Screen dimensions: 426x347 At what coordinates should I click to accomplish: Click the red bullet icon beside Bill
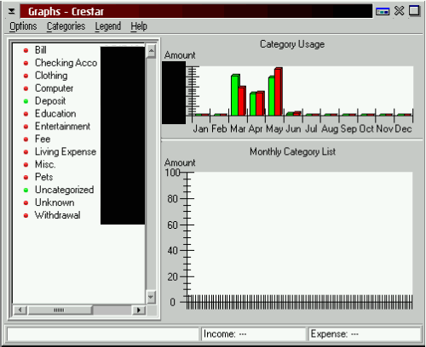(26, 50)
